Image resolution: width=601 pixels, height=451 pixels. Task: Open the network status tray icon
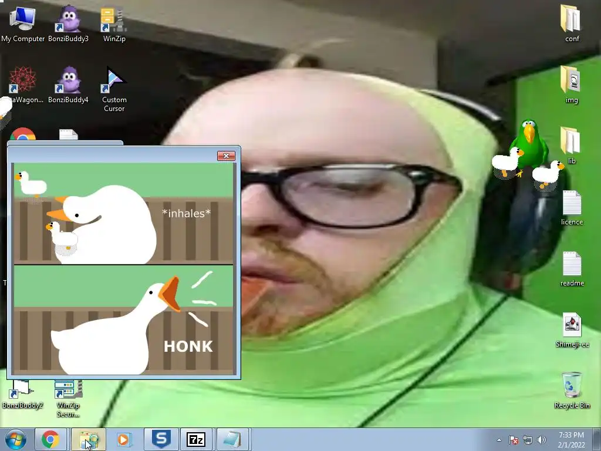pos(528,440)
